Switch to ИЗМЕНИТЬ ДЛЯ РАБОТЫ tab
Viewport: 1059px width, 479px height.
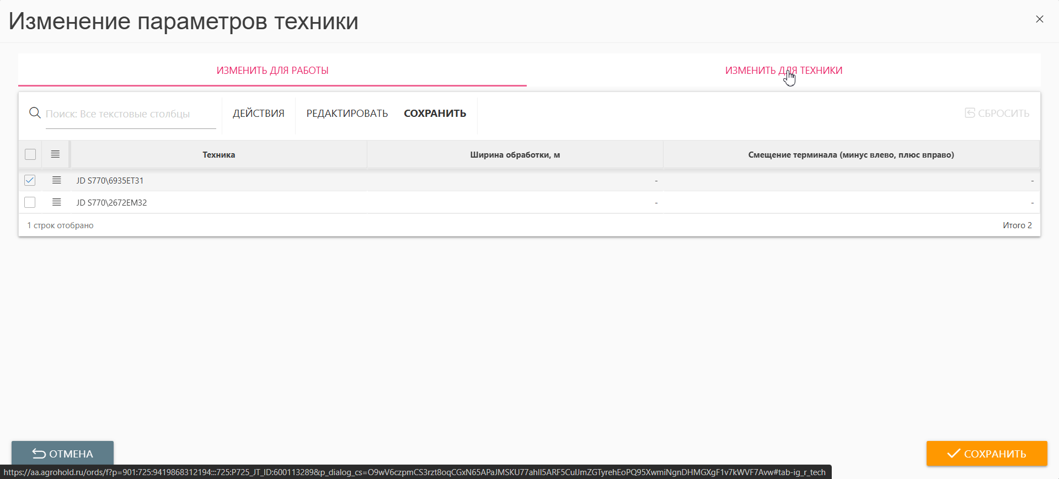pos(272,71)
